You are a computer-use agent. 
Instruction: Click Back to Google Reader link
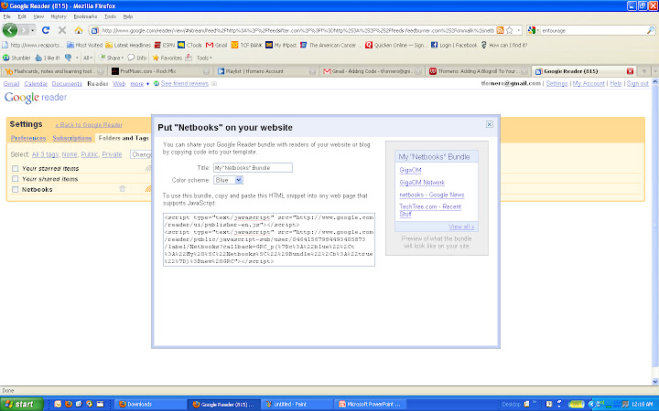coord(89,124)
